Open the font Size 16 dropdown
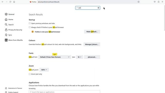 tap(79, 57)
